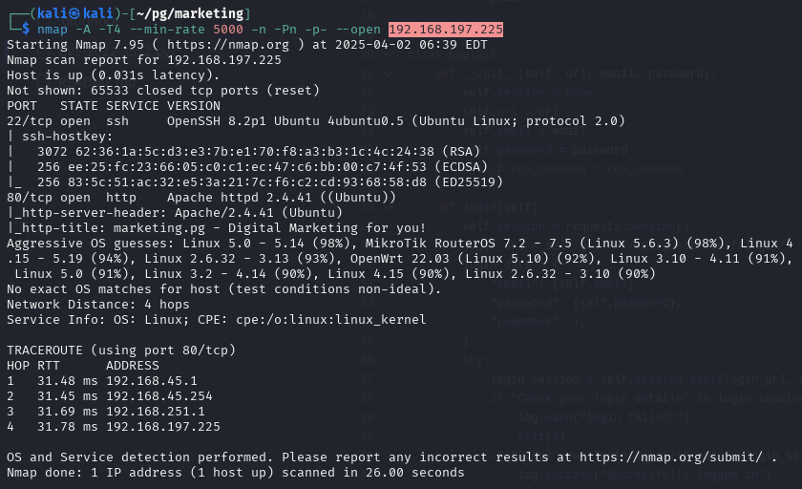Click the http-title marketing.pg line
802x489 pixels.
pos(217,228)
